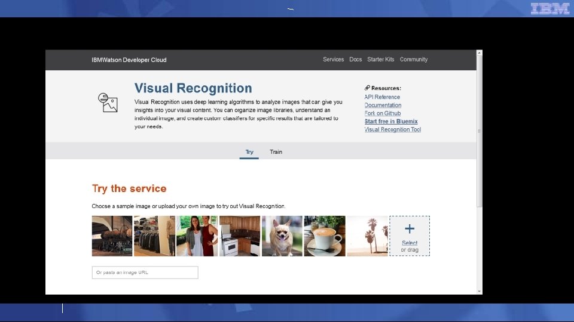This screenshot has height=322, width=574.
Task: Open Starter Kits in the navigation
Action: coord(381,60)
